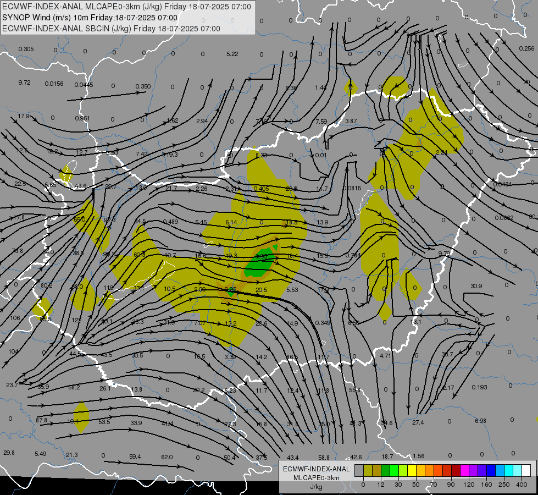
Task: Click the map value '5.53'
Action: click(x=292, y=290)
